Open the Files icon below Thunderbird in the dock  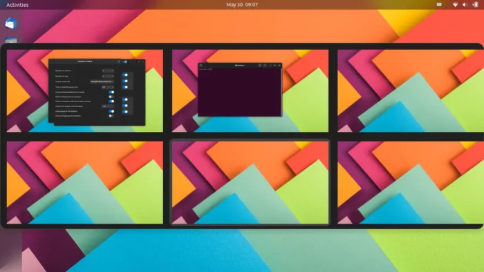(x=10, y=40)
